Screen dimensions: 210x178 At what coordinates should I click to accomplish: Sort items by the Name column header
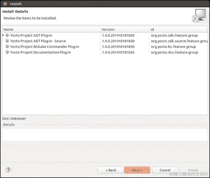point(51,30)
